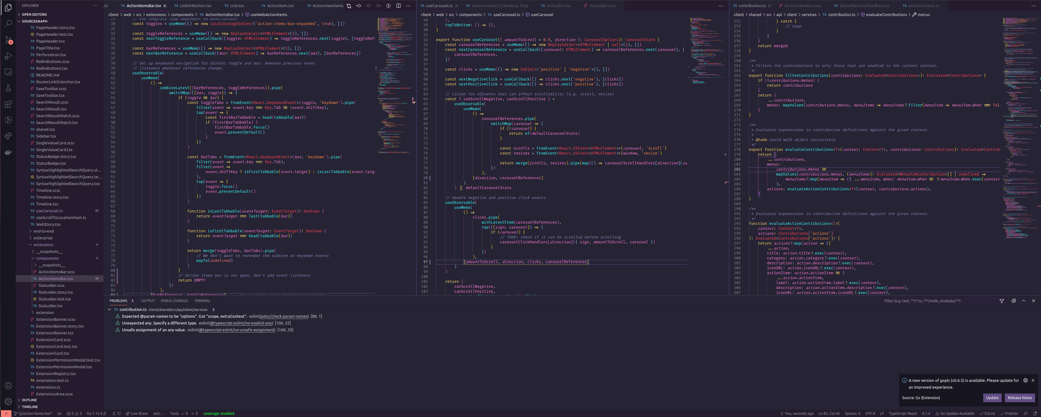Synchronize changes via cloud icon in status bar
1041x417 pixels.
tap(59, 413)
